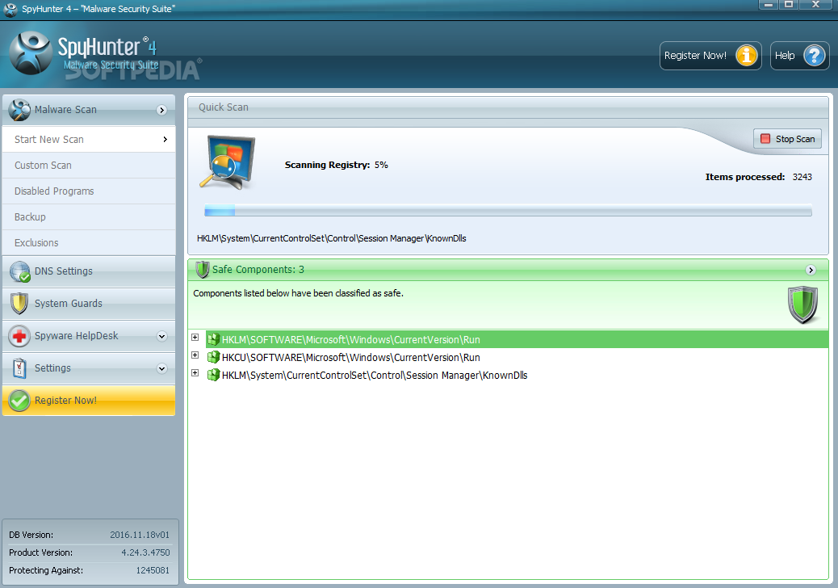Click the System Guards shield icon

(19, 304)
